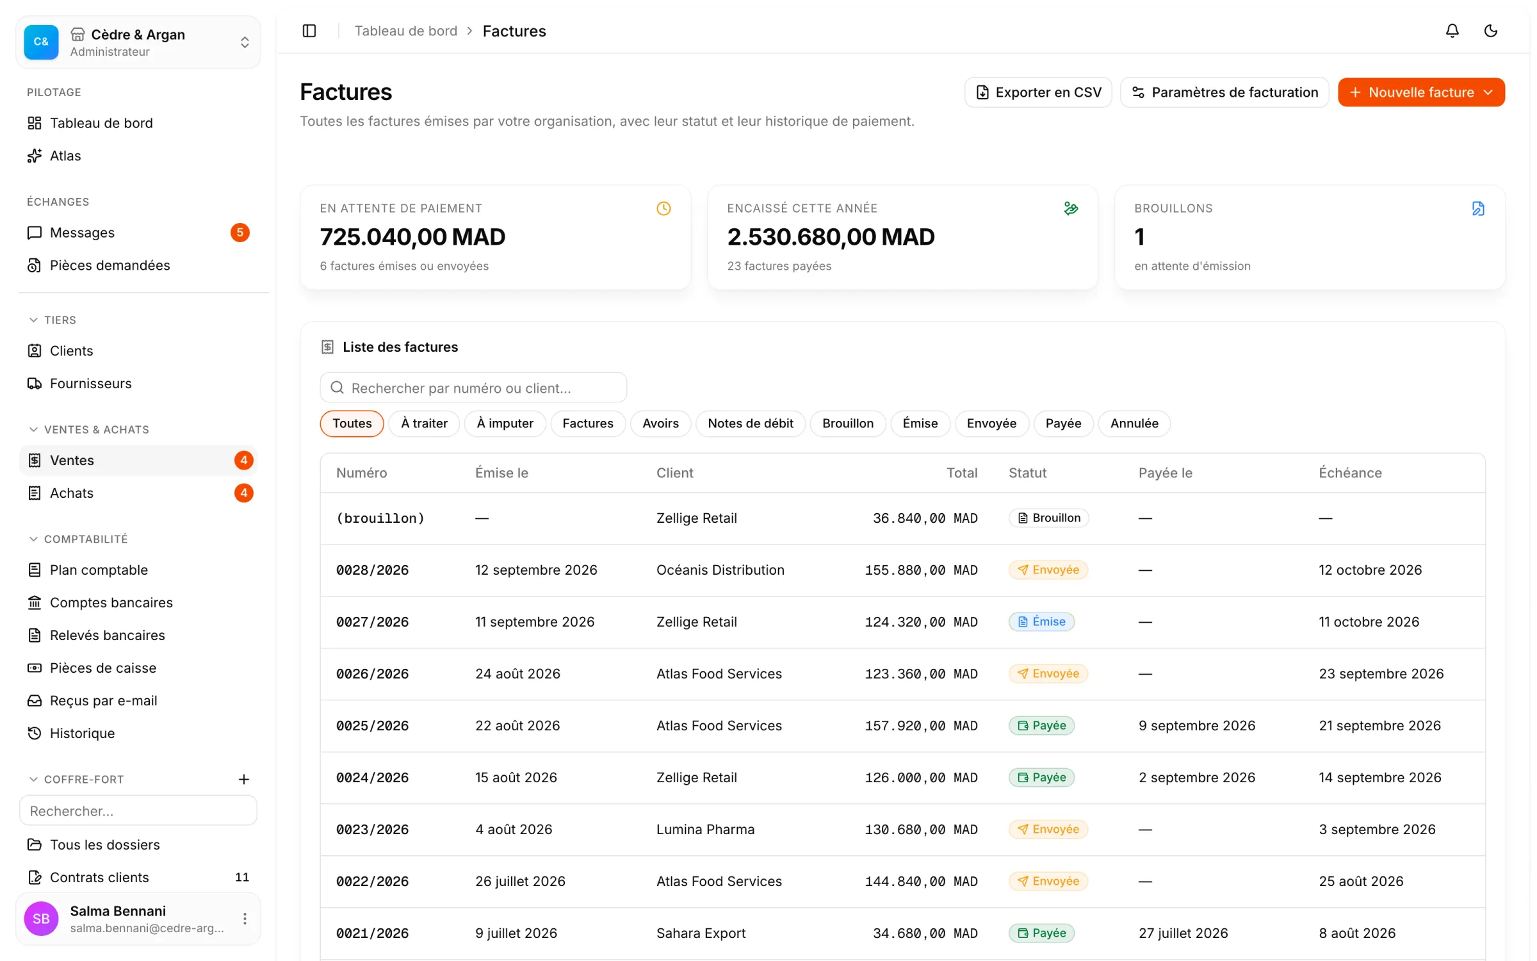Click the Achats badge showing 4
The image size is (1537, 961).
click(243, 493)
